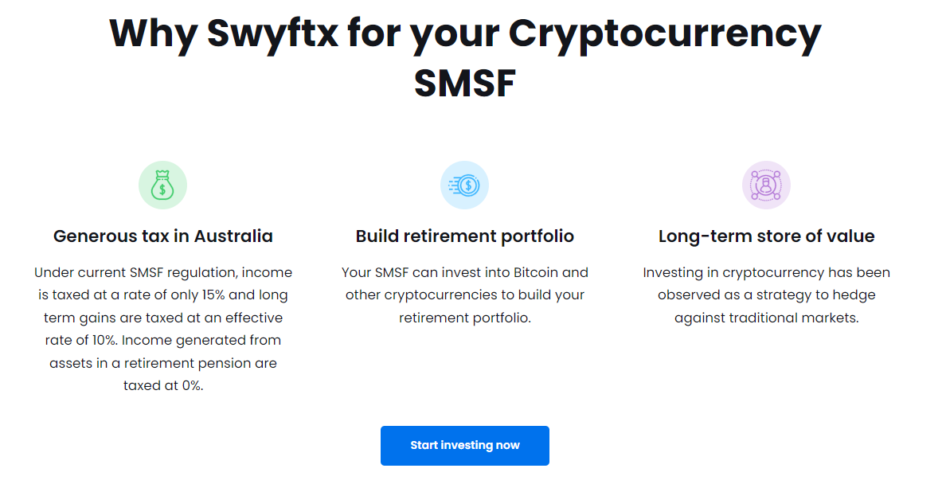Click the green money bag icon
Screen dimensions: 946x484
(163, 185)
